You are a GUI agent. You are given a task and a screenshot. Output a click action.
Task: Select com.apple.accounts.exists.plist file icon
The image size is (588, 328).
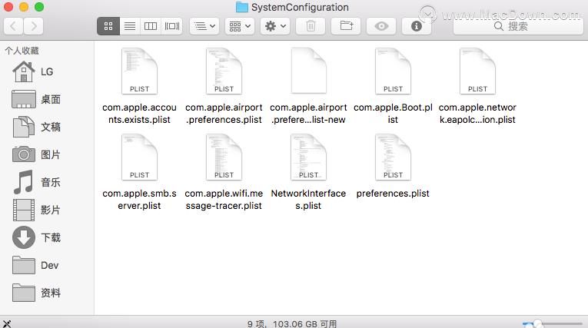tap(139, 71)
